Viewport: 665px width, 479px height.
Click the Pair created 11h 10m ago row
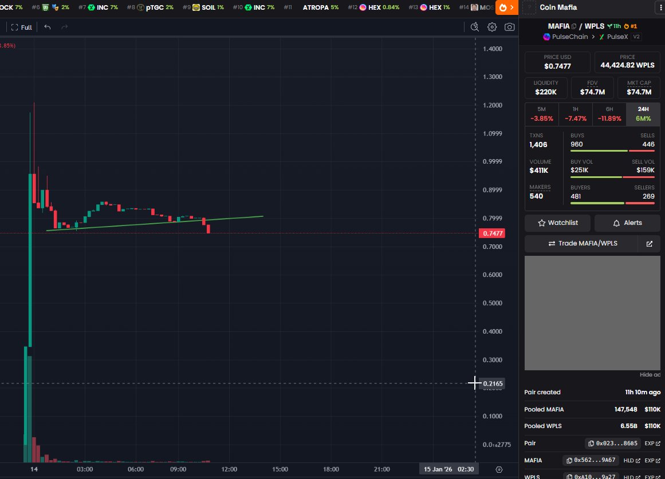tap(592, 392)
